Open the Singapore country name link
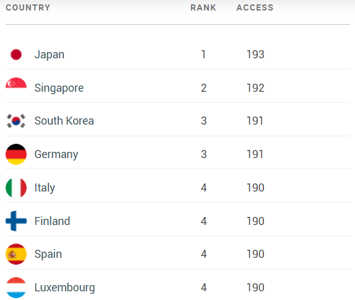This screenshot has height=300, width=355. (x=59, y=88)
